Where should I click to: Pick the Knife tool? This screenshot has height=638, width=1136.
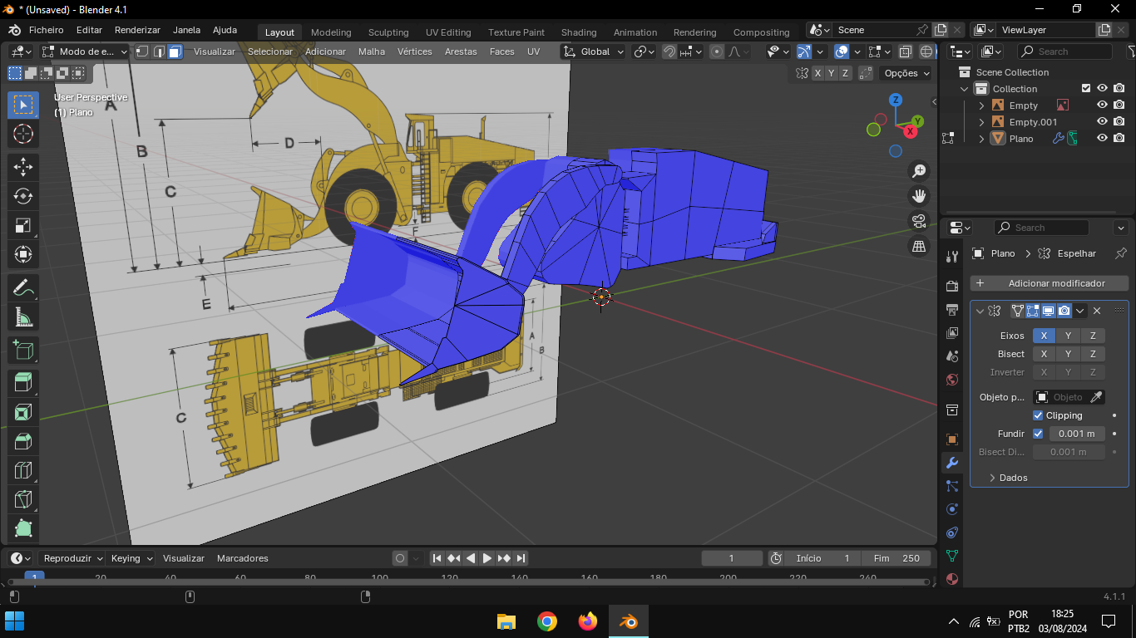click(23, 499)
